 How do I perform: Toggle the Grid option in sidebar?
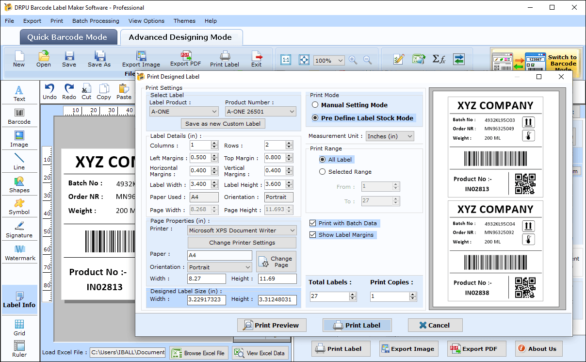[19, 328]
